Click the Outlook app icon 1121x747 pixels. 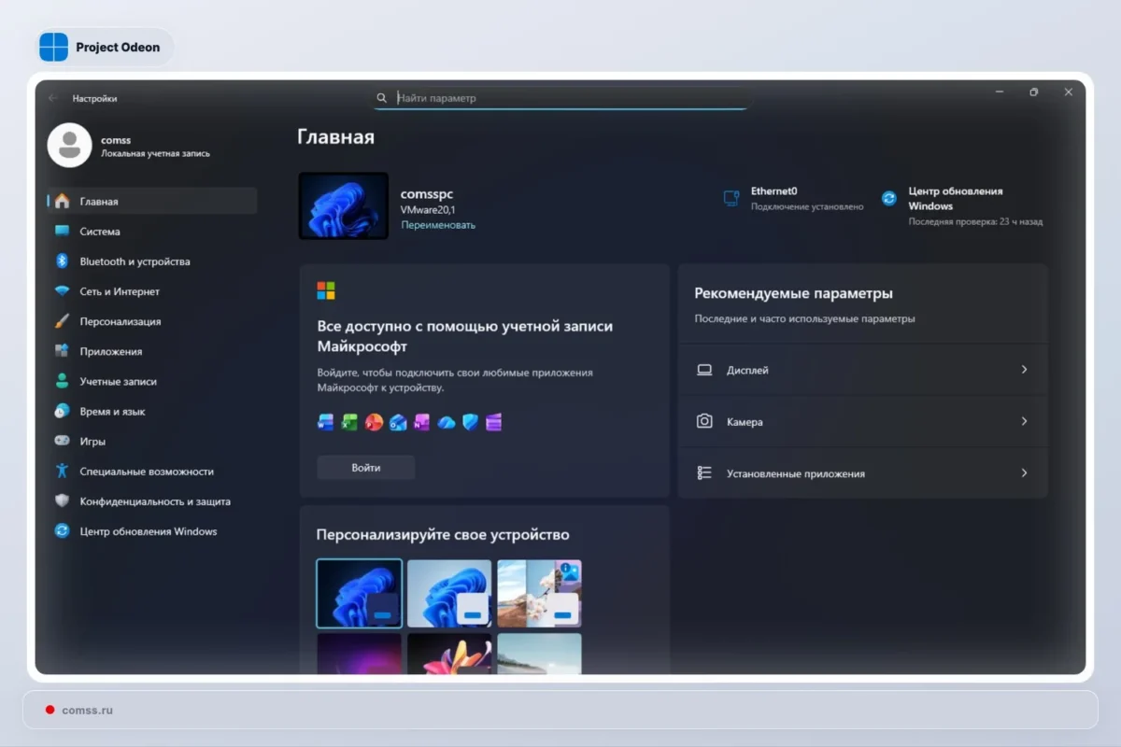click(398, 422)
